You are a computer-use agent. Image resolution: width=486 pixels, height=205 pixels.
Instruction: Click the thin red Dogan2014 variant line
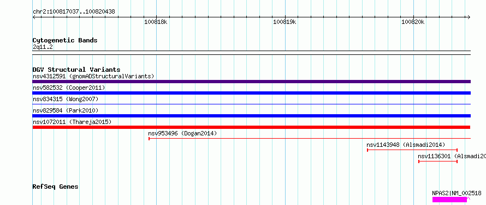click(310, 139)
